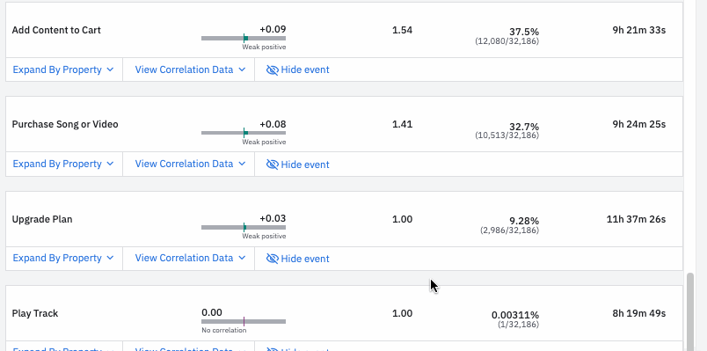Viewport: 707px width, 351px height.
Task: Click the 8h 19m 49s duration
Action: (639, 313)
